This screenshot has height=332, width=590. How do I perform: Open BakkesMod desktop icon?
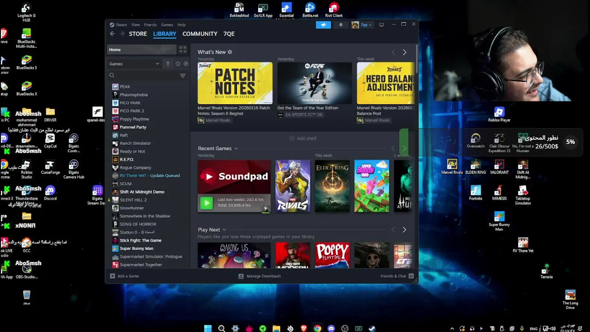tap(239, 10)
